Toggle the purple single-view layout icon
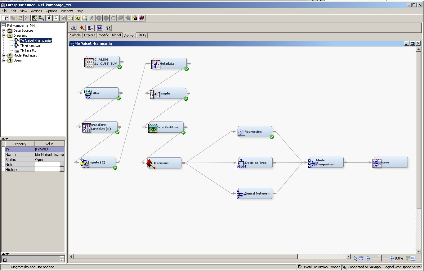 pos(413,258)
